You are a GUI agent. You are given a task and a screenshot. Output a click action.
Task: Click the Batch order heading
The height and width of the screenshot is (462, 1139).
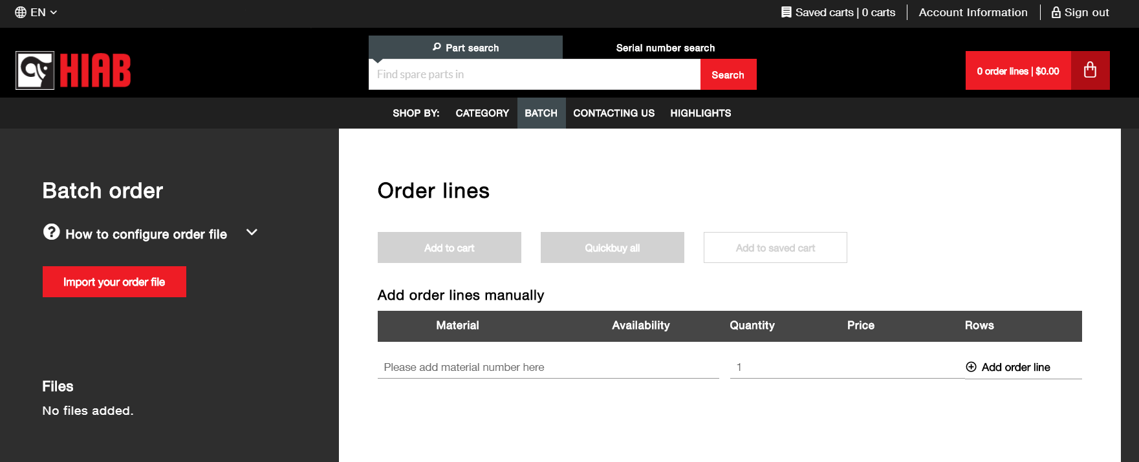pyautogui.click(x=103, y=191)
